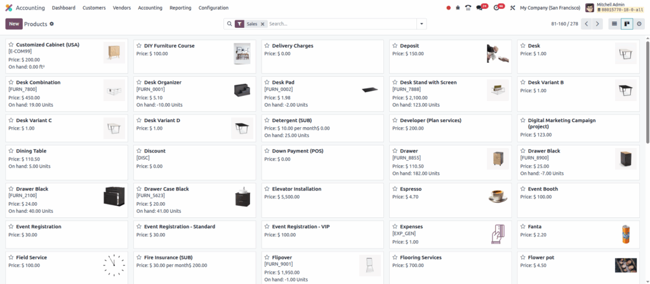Click the Mitchell Admin avatar
The image size is (650, 284).
[590, 8]
